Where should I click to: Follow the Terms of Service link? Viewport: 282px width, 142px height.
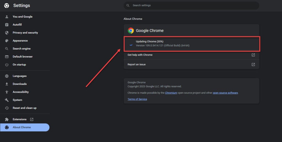[137, 99]
